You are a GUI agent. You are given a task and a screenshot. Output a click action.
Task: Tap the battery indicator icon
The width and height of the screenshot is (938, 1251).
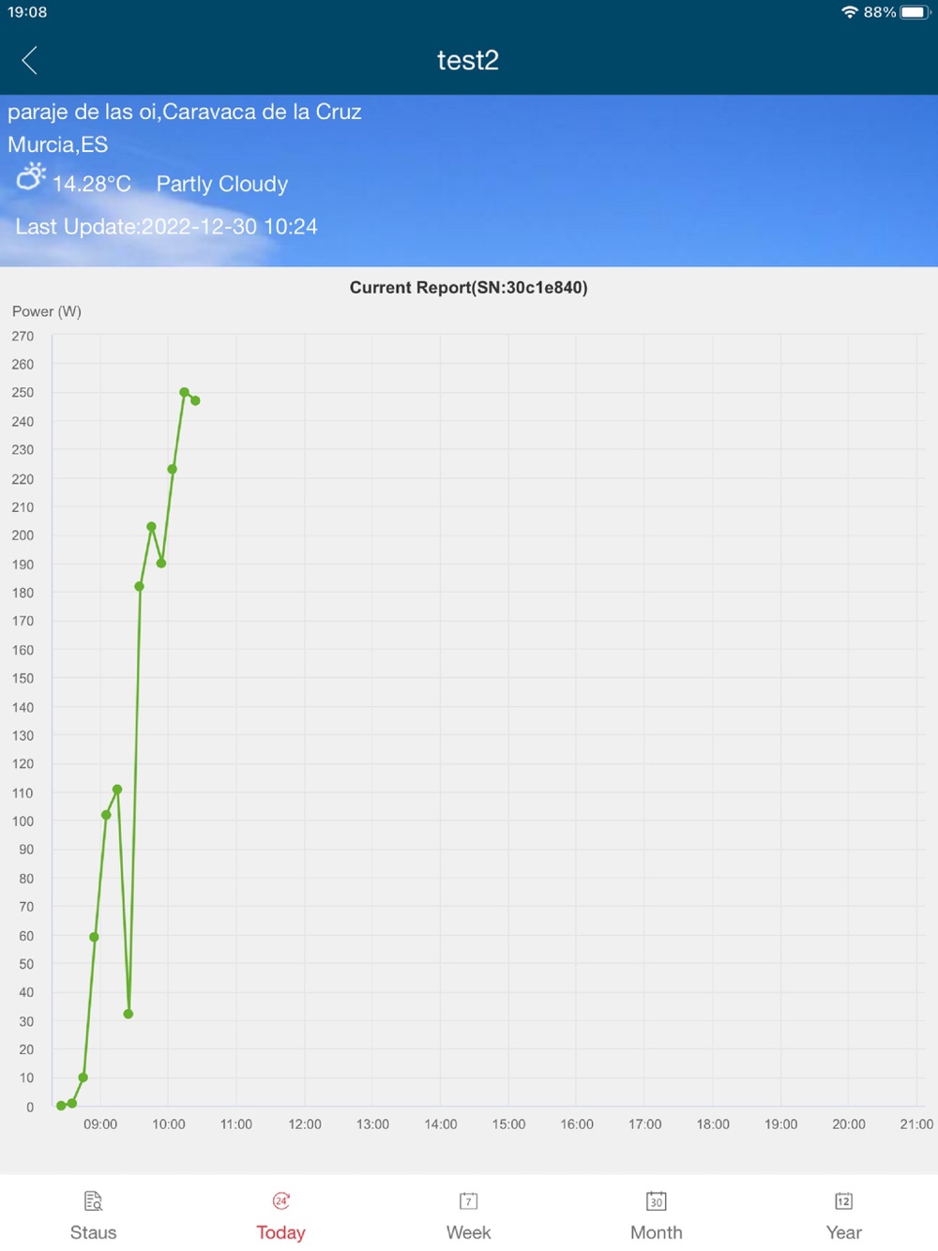tap(915, 12)
